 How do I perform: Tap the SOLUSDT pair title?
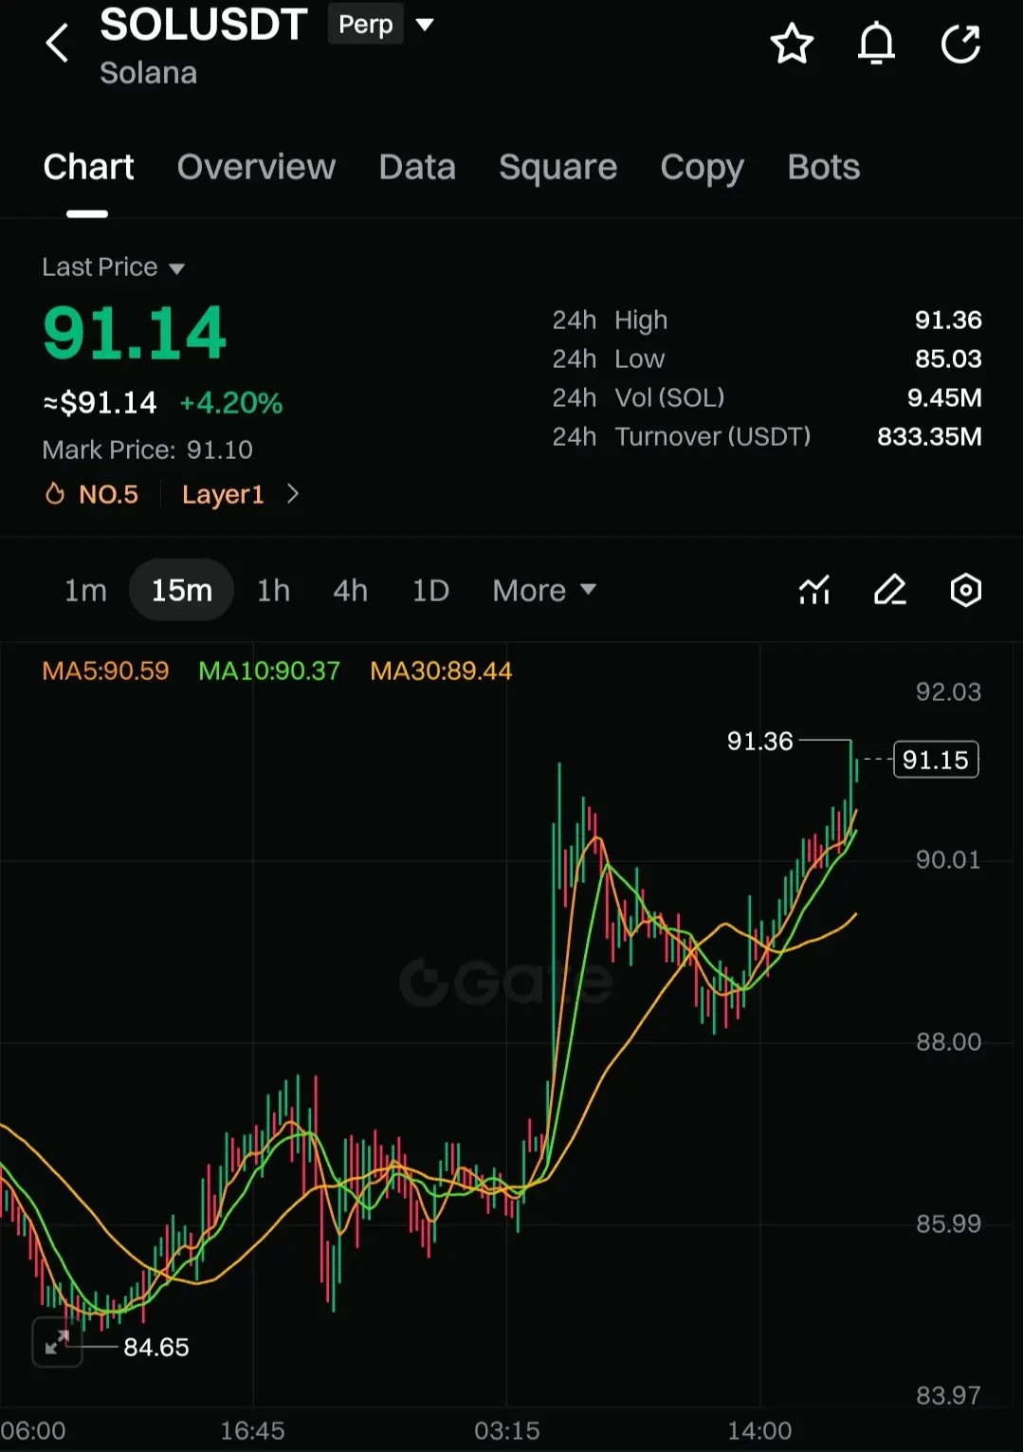click(x=204, y=25)
